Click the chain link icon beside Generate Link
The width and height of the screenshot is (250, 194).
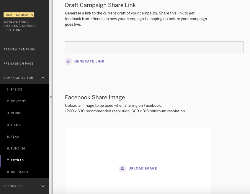[x=68, y=61]
